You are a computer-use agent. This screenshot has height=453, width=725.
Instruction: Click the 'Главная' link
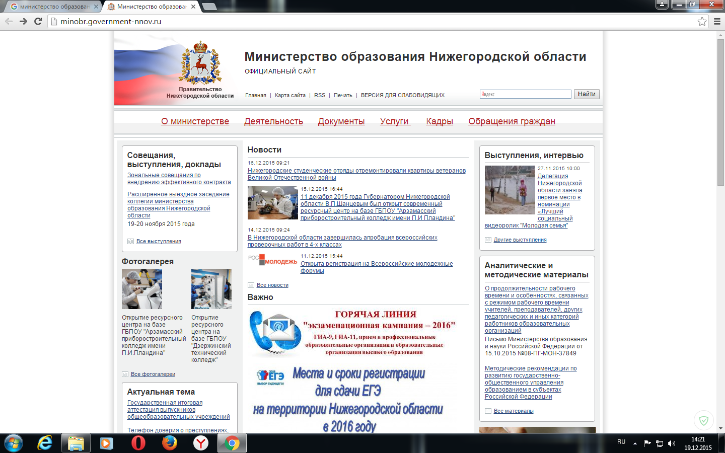pos(256,95)
